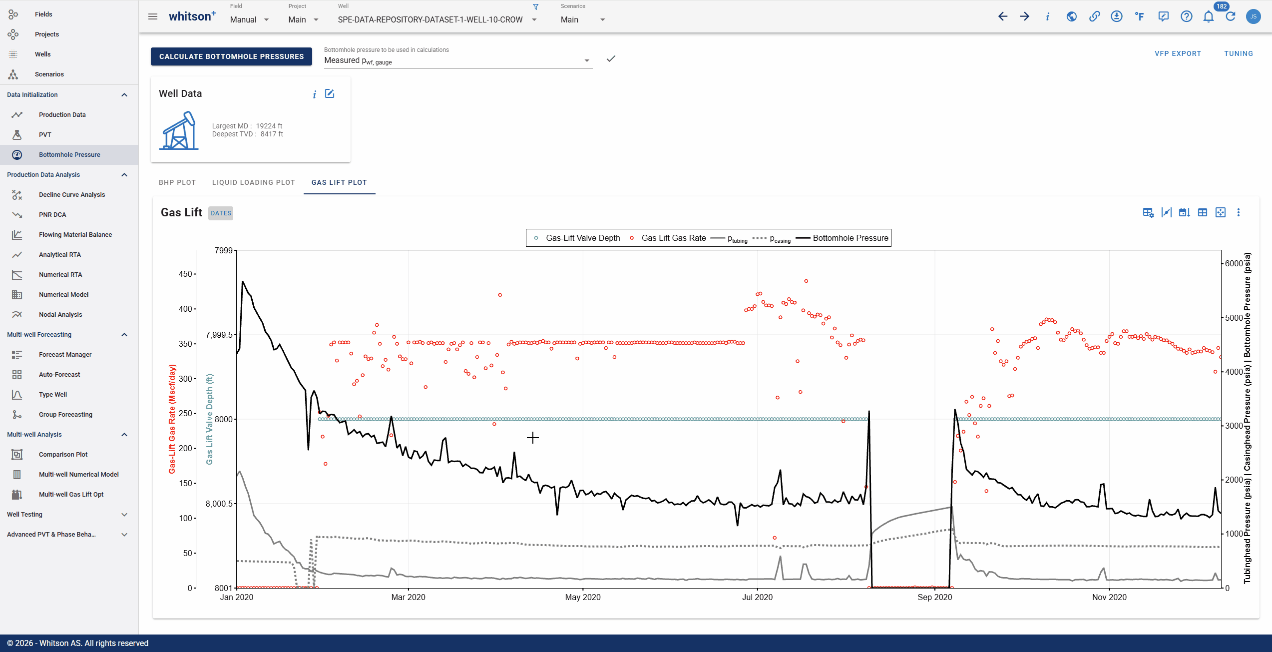Image resolution: width=1272 pixels, height=652 pixels.
Task: Collapse the Data Initialization section
Action: tap(124, 95)
